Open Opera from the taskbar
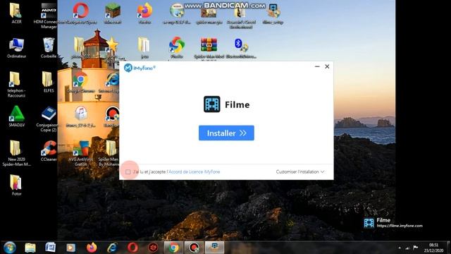Viewport: 451px width, 254px height. (132, 248)
